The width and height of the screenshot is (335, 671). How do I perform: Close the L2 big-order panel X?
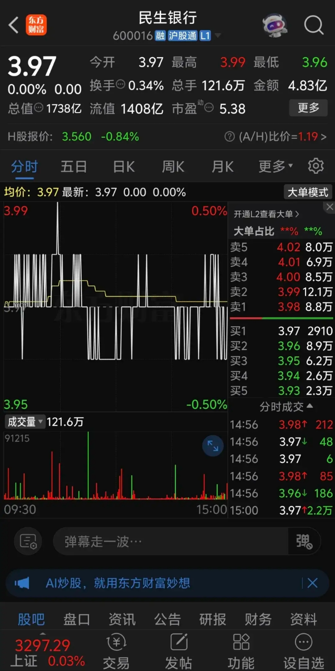[330, 207]
